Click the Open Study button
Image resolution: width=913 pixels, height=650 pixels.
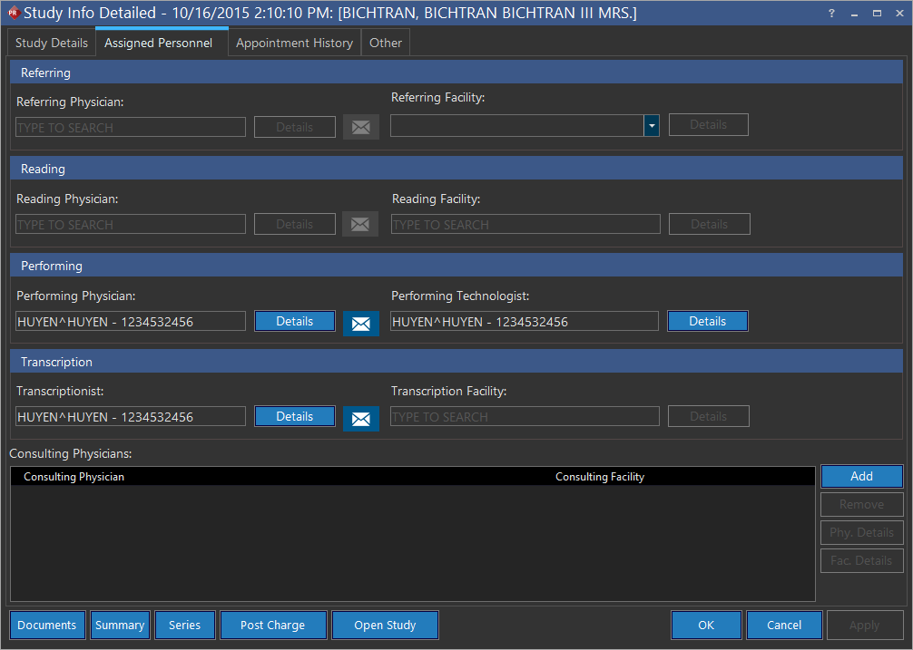385,625
